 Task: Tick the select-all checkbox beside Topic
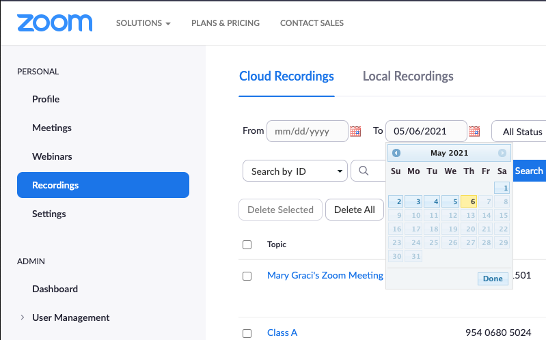[x=247, y=244]
